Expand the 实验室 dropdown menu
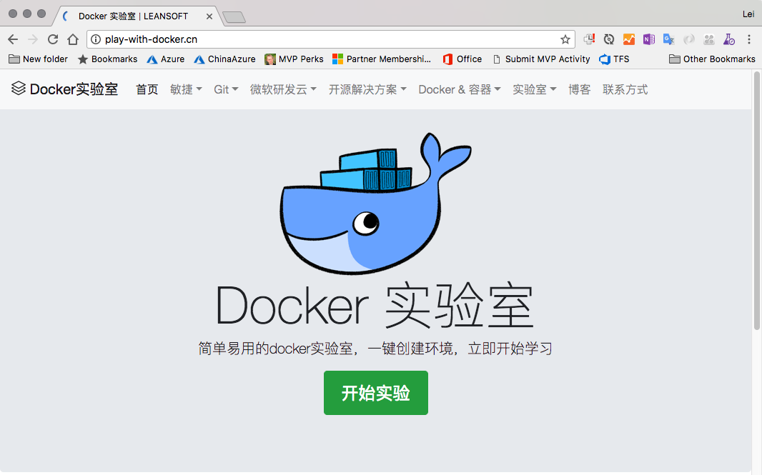Image resolution: width=762 pixels, height=475 pixels. pos(535,89)
